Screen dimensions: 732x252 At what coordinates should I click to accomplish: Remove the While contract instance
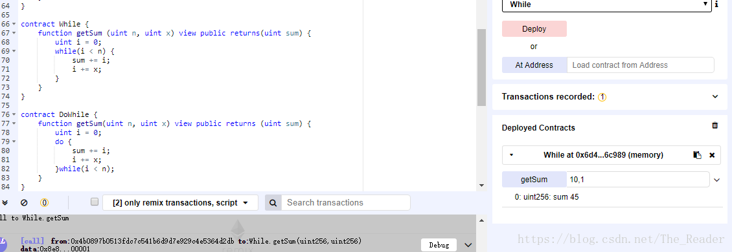click(x=712, y=155)
